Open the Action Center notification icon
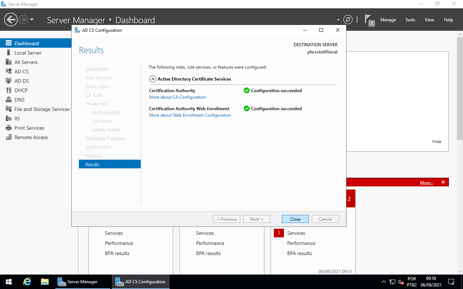463x289 pixels. [x=451, y=282]
